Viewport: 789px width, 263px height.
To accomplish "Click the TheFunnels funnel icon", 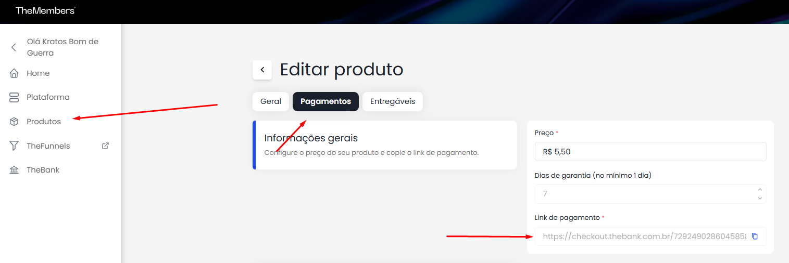I will (x=14, y=146).
